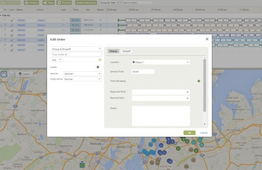This screenshot has height=170, width=262.
Task: Toggle the lock icon for Vehicle1
Action: point(12,20)
